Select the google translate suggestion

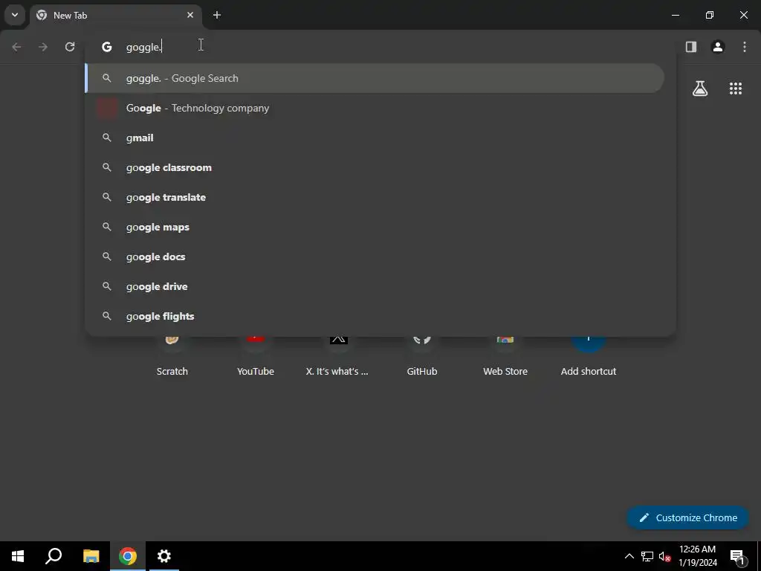point(375,197)
